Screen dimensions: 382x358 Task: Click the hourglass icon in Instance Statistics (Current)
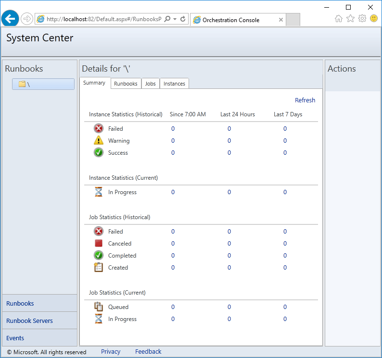(99, 192)
